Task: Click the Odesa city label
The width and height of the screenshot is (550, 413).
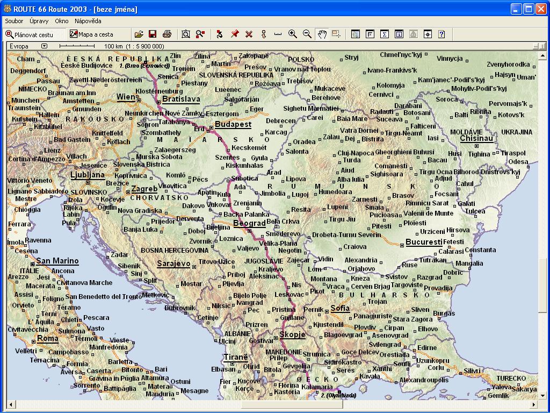Action: click(x=518, y=162)
